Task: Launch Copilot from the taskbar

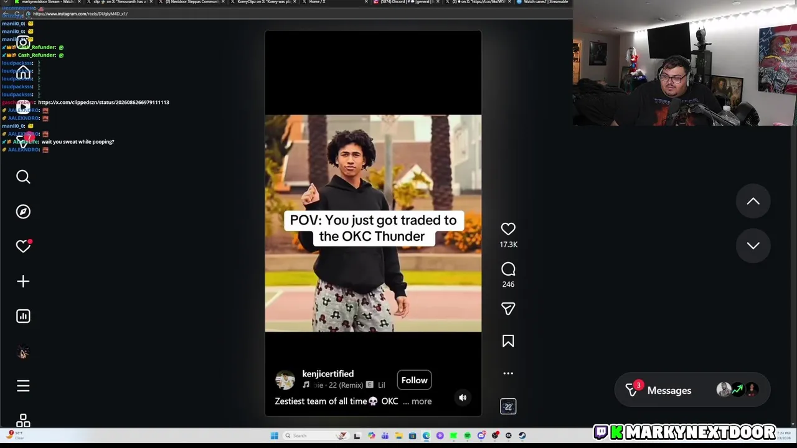Action: 372,436
